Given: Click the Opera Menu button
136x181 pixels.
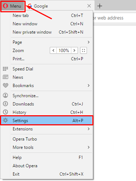Looking at the screenshot, I should [13, 6].
